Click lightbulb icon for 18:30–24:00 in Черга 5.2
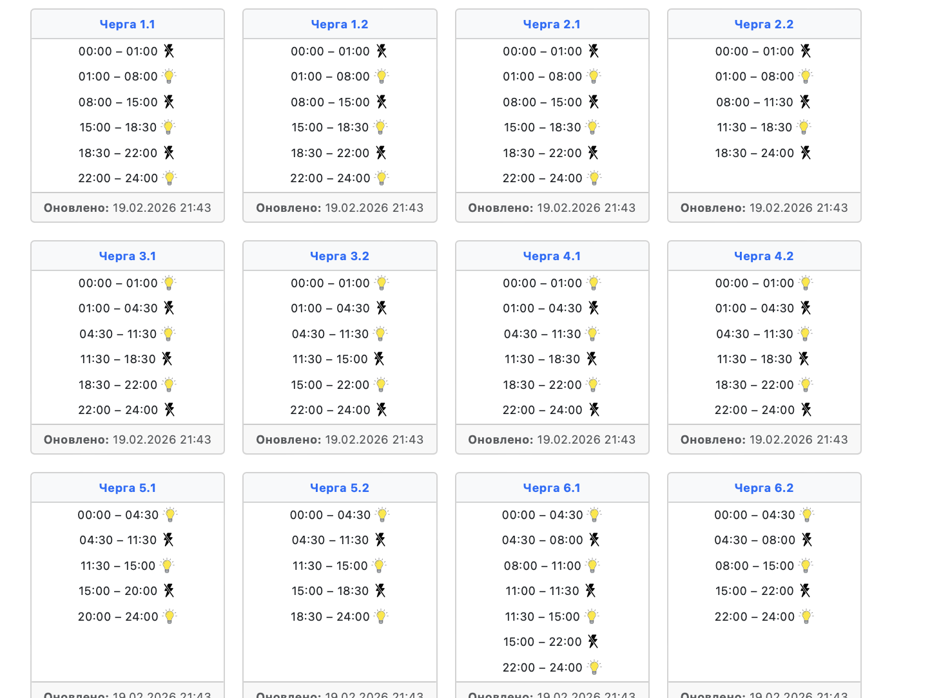The image size is (941, 698). click(x=381, y=617)
